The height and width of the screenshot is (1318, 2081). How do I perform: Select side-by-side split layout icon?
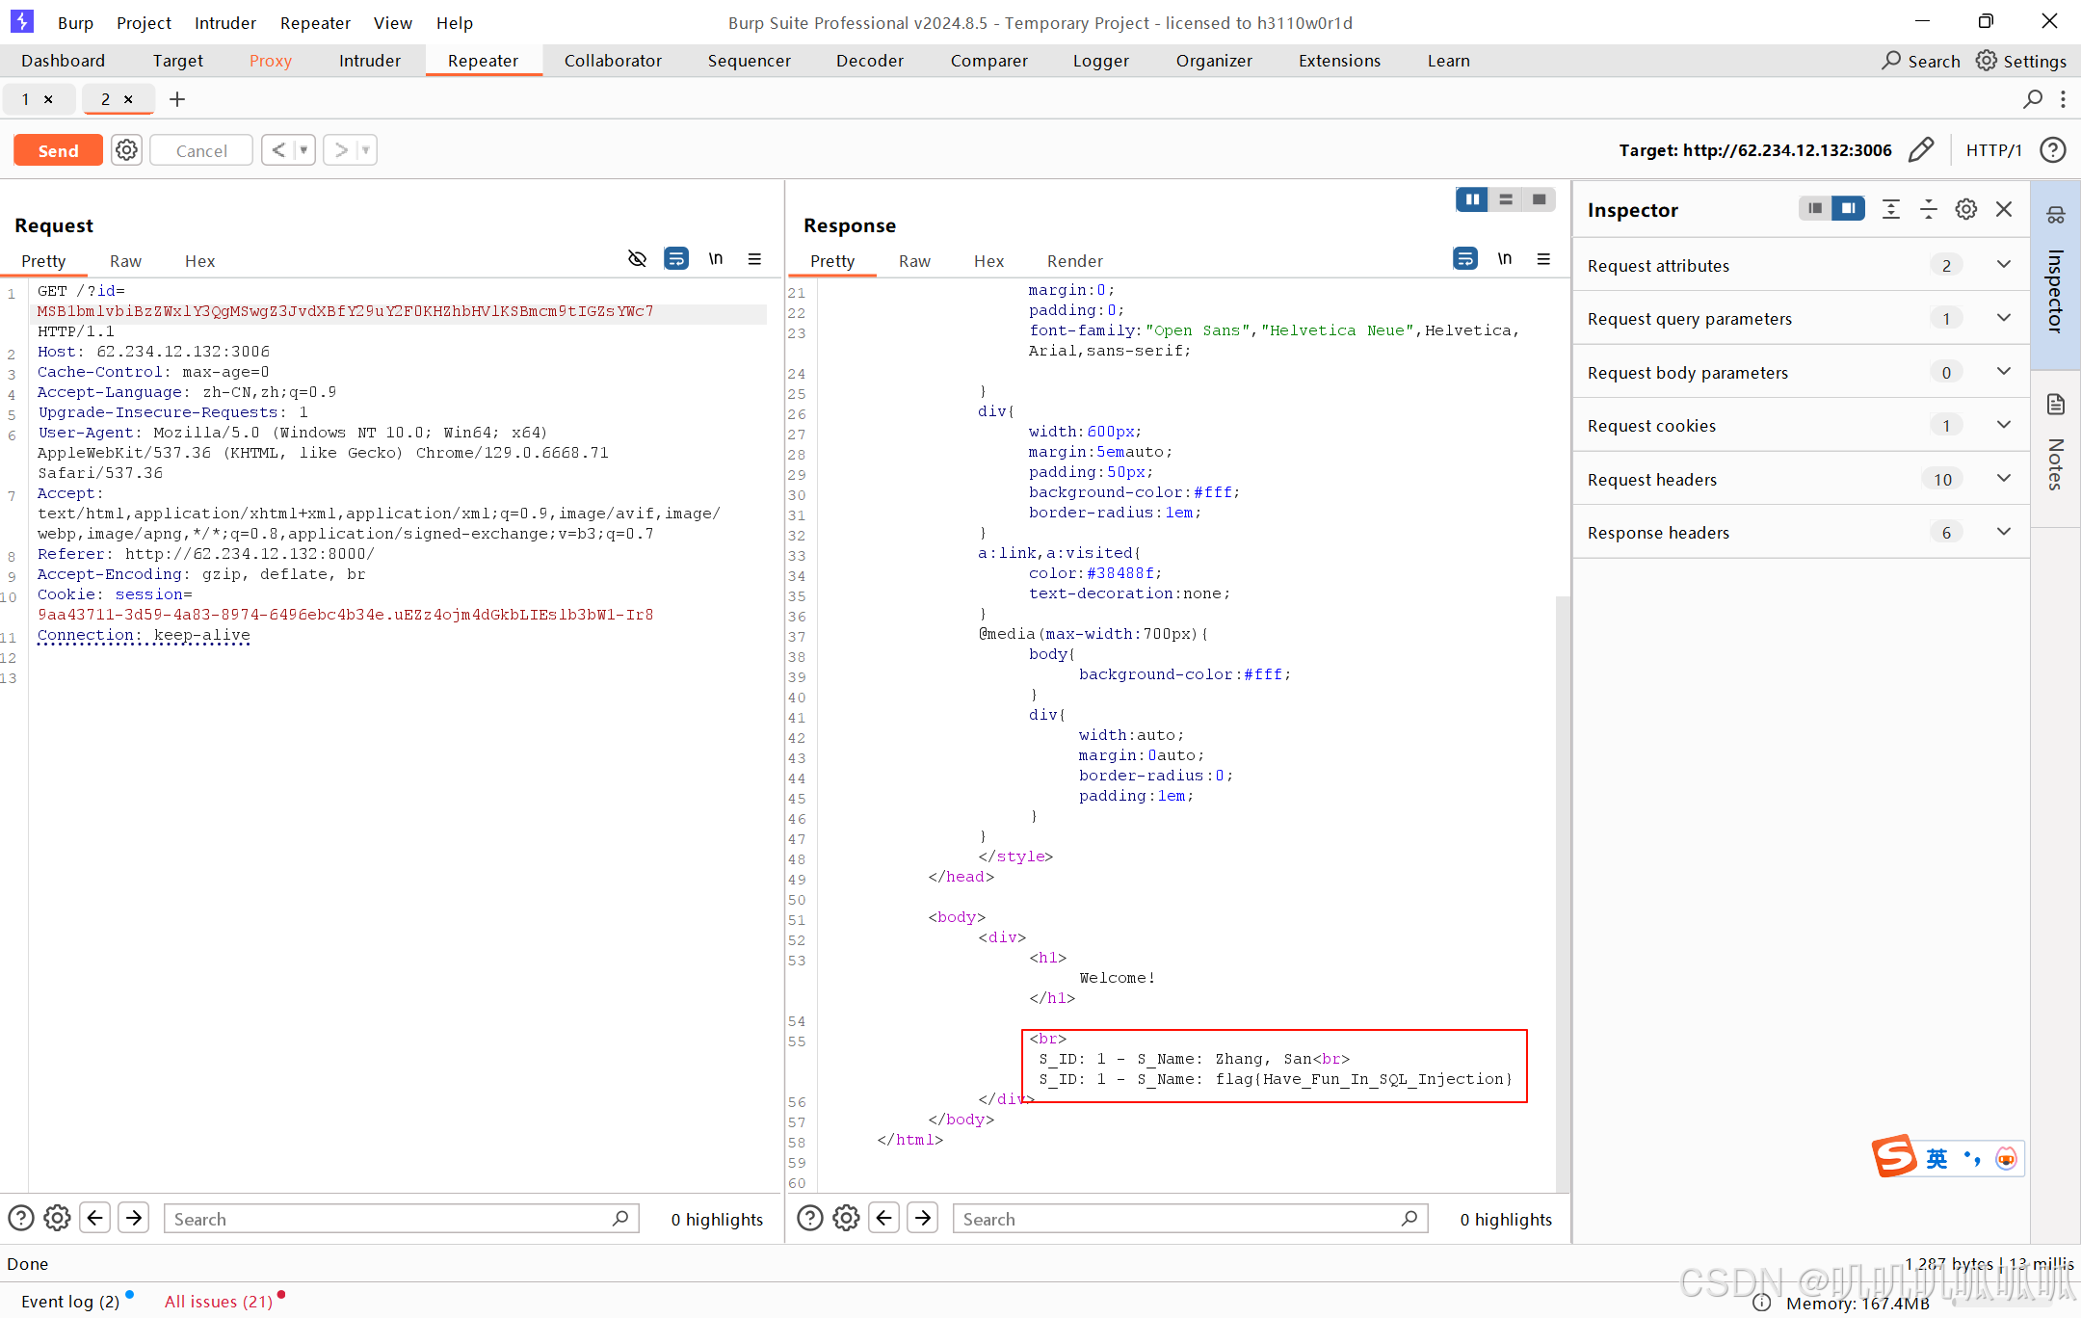pos(1472,199)
